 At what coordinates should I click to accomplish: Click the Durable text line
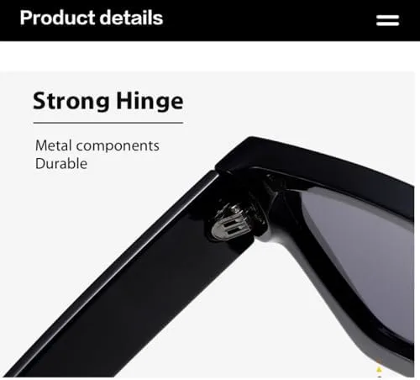[x=61, y=163]
